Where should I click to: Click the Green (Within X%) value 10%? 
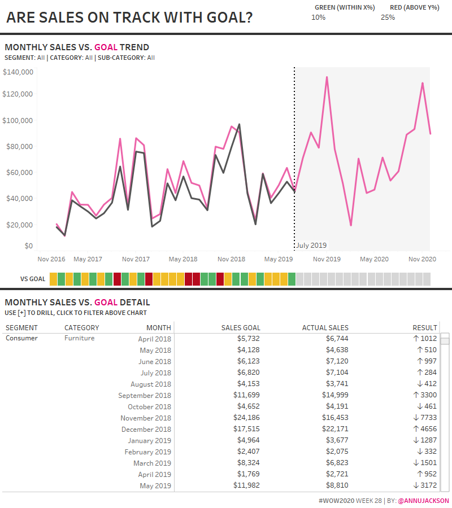[319, 17]
